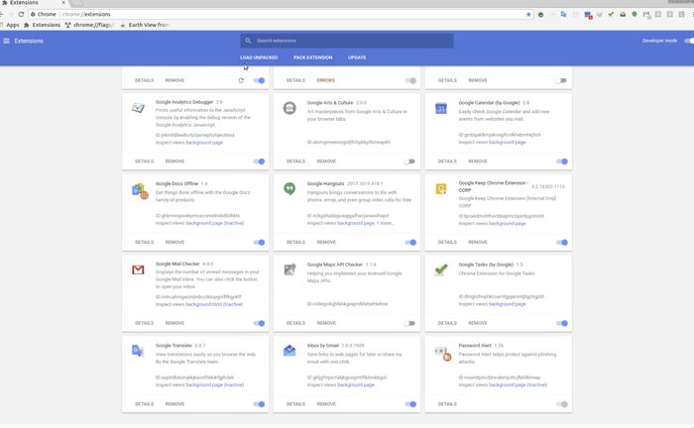Bookmark this page with the star icon
This screenshot has width=694, height=428.
[528, 14]
